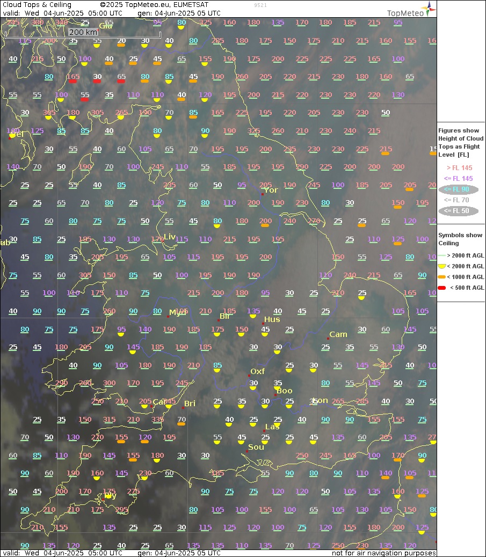Click the '> 2000 ft AGL' legend label
Screen dimensions: 486x557
[x=466, y=255]
